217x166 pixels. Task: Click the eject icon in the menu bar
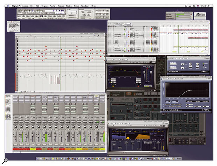pyautogui.click(x=190, y=6)
